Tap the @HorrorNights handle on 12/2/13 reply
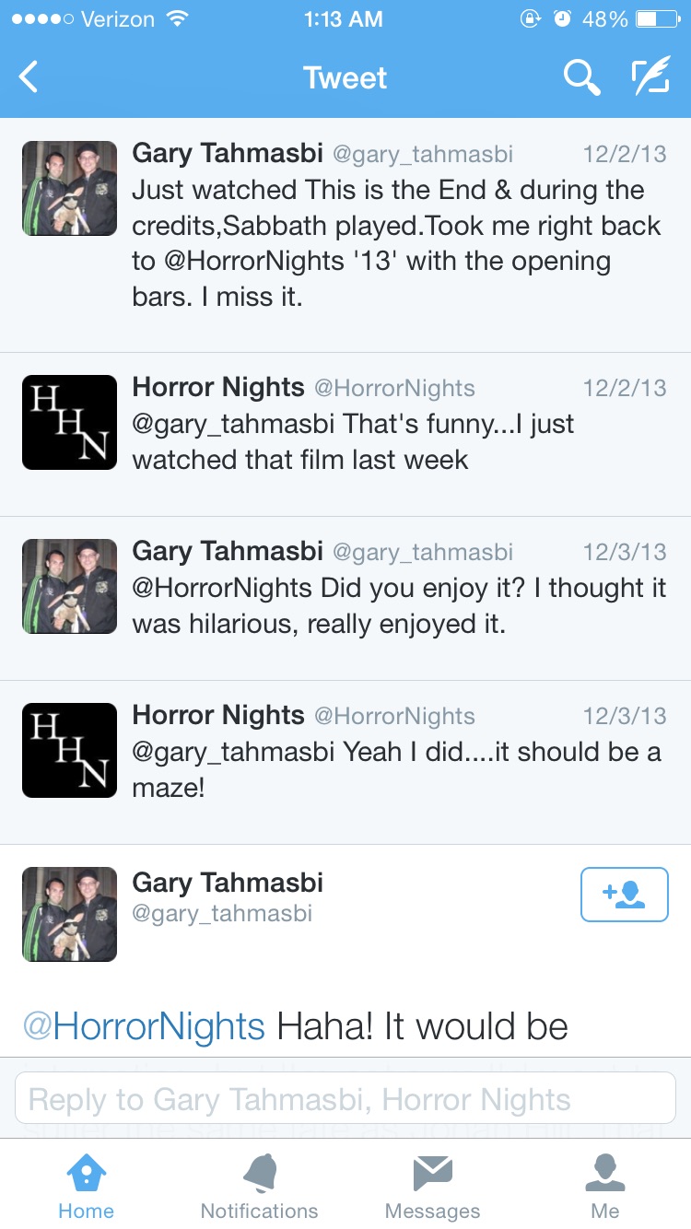 tap(395, 388)
